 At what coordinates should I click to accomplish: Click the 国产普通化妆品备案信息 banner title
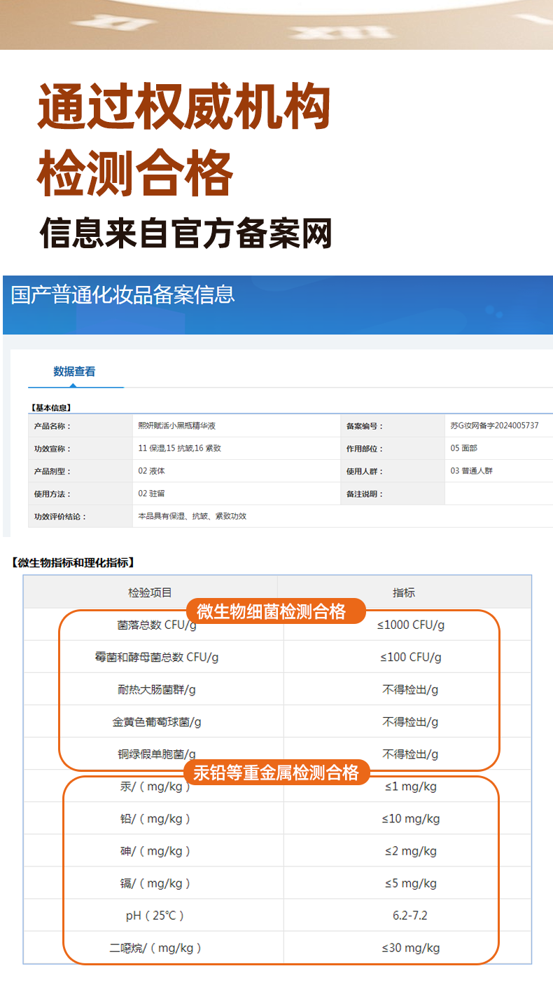tap(123, 294)
